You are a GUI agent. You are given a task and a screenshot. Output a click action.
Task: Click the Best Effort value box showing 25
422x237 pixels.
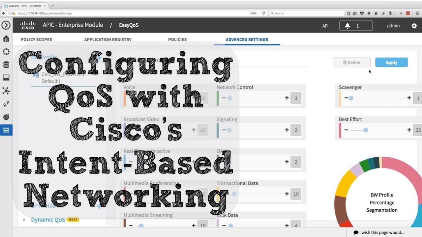[x=418, y=130]
